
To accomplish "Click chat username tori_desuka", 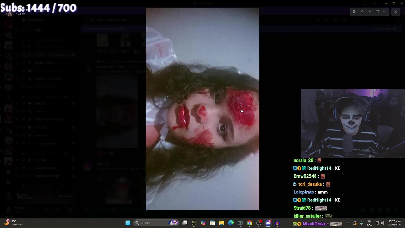I will click(x=310, y=184).
